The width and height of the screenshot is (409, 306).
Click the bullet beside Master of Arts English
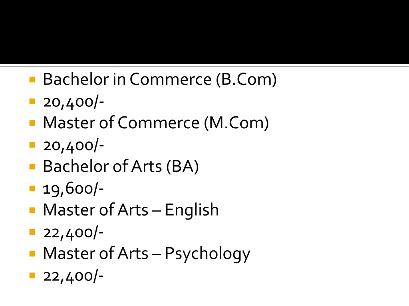pos(32,210)
